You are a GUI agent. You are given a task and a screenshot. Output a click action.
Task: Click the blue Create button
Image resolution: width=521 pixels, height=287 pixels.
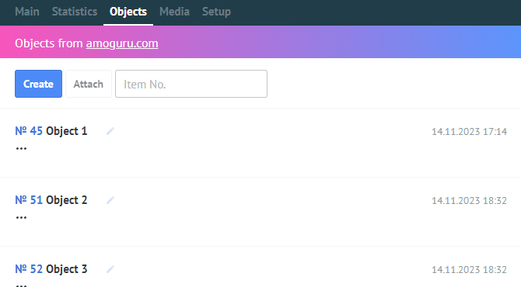pyautogui.click(x=39, y=84)
